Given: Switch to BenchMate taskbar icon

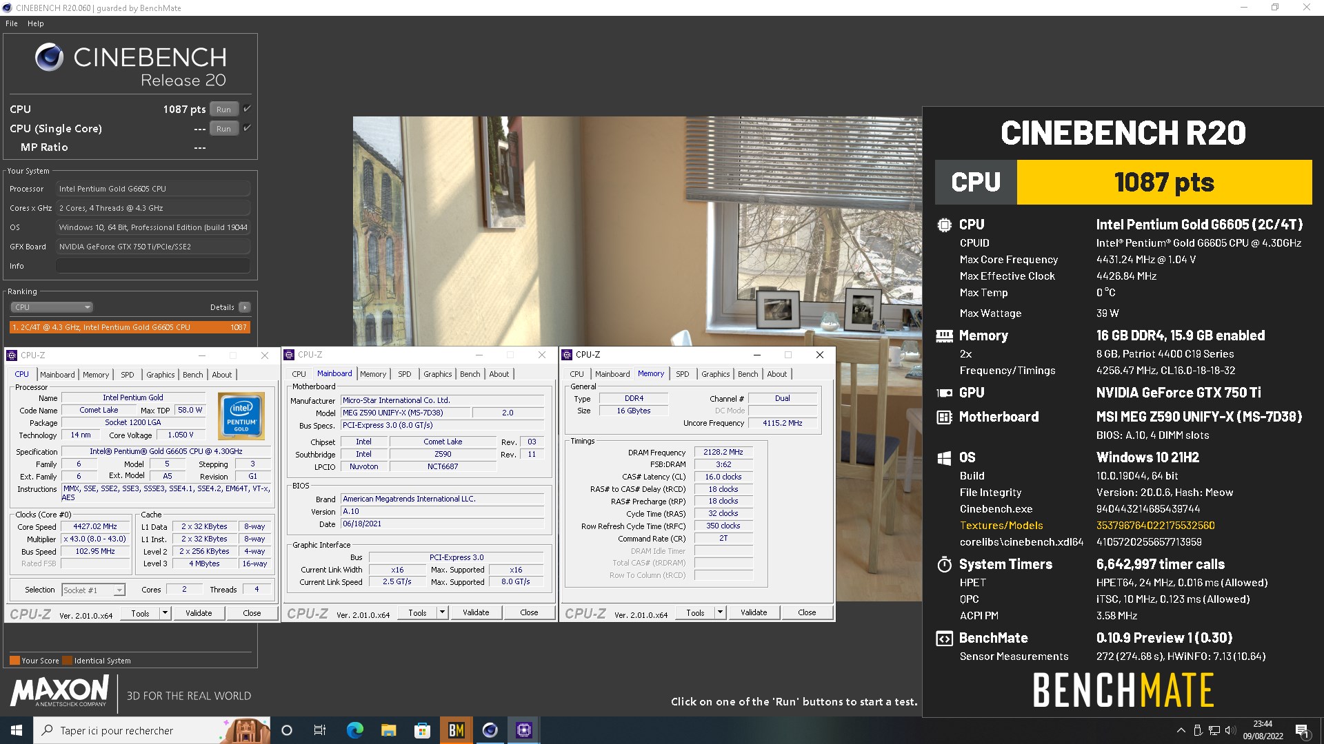Looking at the screenshot, I should (456, 730).
